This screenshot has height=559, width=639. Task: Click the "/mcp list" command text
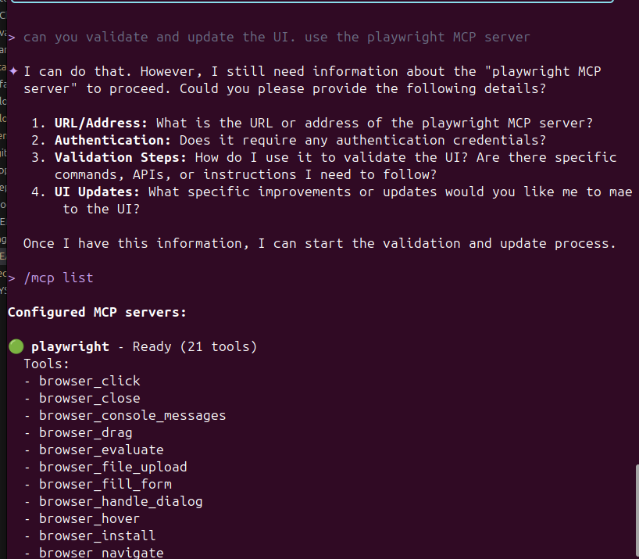point(59,278)
